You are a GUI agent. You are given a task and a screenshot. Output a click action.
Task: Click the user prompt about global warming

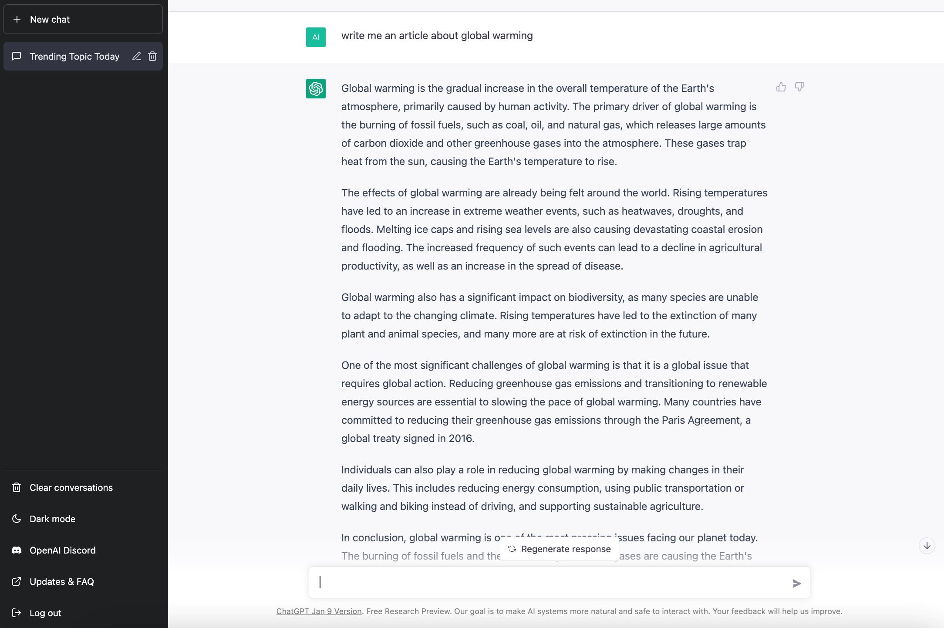(x=437, y=36)
